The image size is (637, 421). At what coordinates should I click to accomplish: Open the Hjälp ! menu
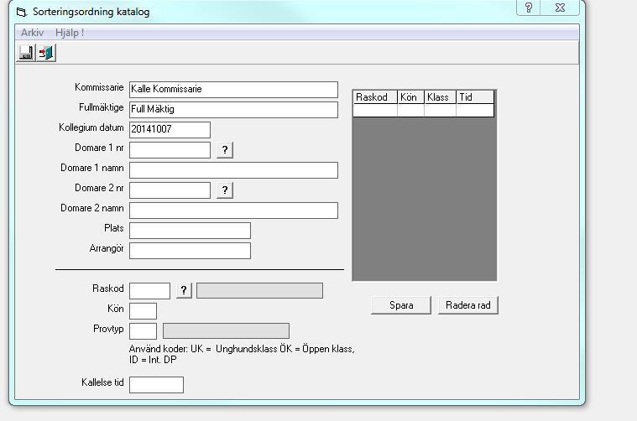point(70,33)
